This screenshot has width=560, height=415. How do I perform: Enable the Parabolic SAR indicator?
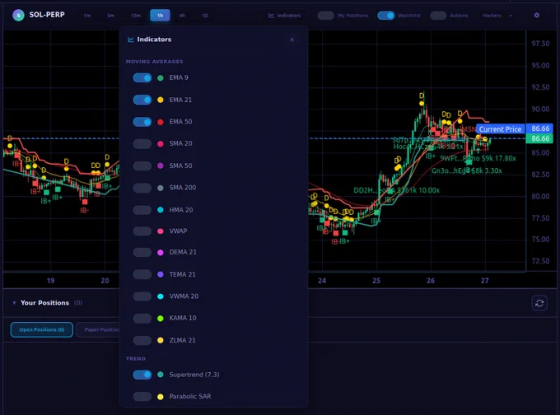tap(142, 396)
